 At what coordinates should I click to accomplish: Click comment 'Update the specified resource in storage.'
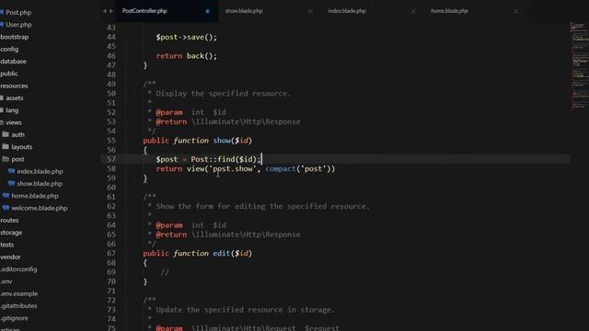tap(245, 310)
